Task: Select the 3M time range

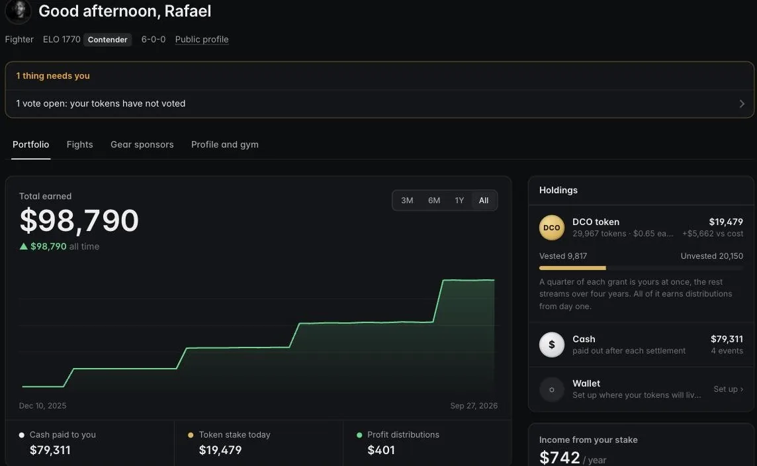Action: (x=407, y=201)
